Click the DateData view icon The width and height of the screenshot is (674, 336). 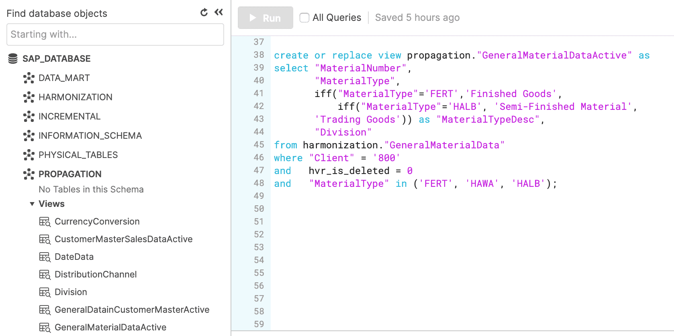click(x=45, y=257)
